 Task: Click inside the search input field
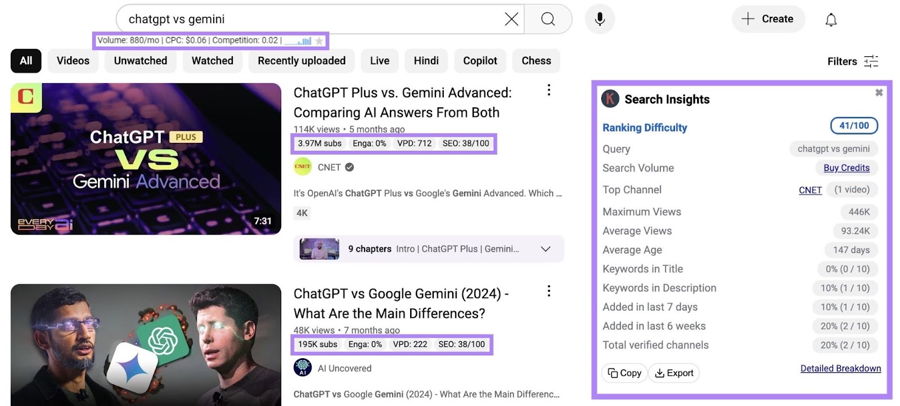coord(309,19)
